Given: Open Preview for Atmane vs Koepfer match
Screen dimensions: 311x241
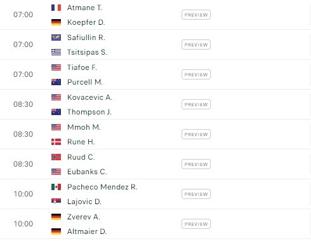Looking at the screenshot, I should tap(196, 15).
